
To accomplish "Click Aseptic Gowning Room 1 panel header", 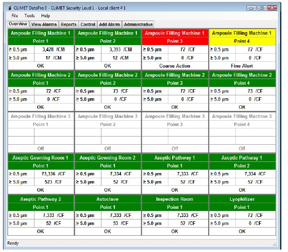I will tap(41, 158).
